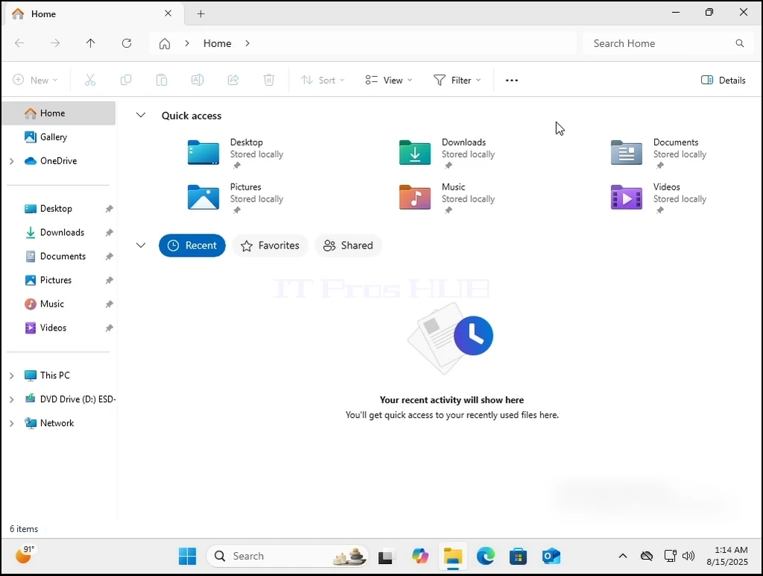
Task: Click the Forward navigation arrow
Action: [x=55, y=43]
